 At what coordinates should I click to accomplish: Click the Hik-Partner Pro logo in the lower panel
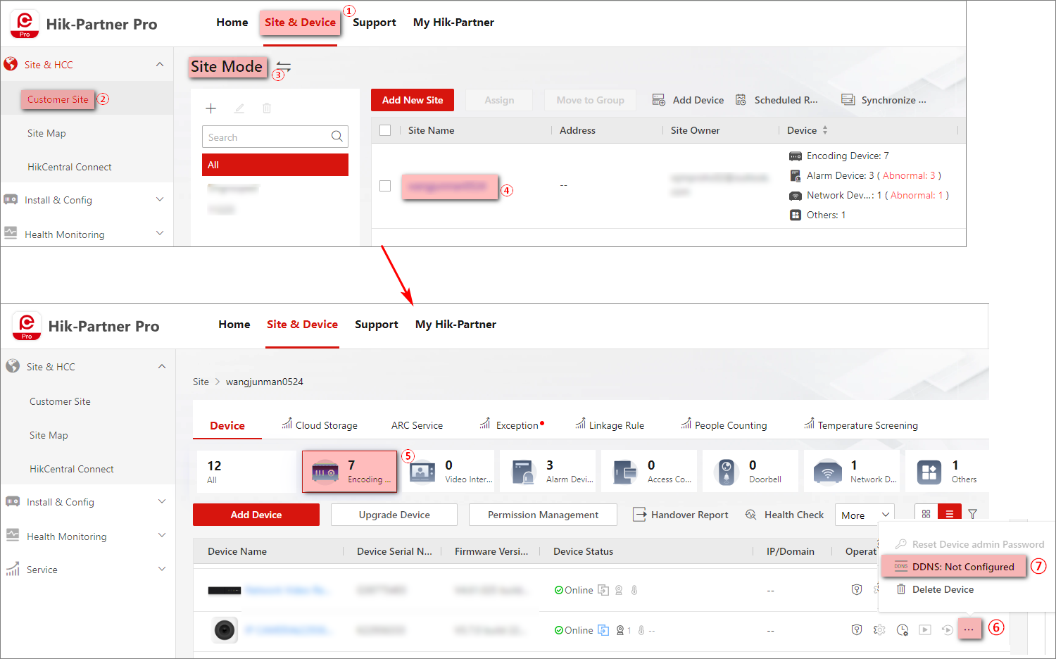[x=27, y=326]
